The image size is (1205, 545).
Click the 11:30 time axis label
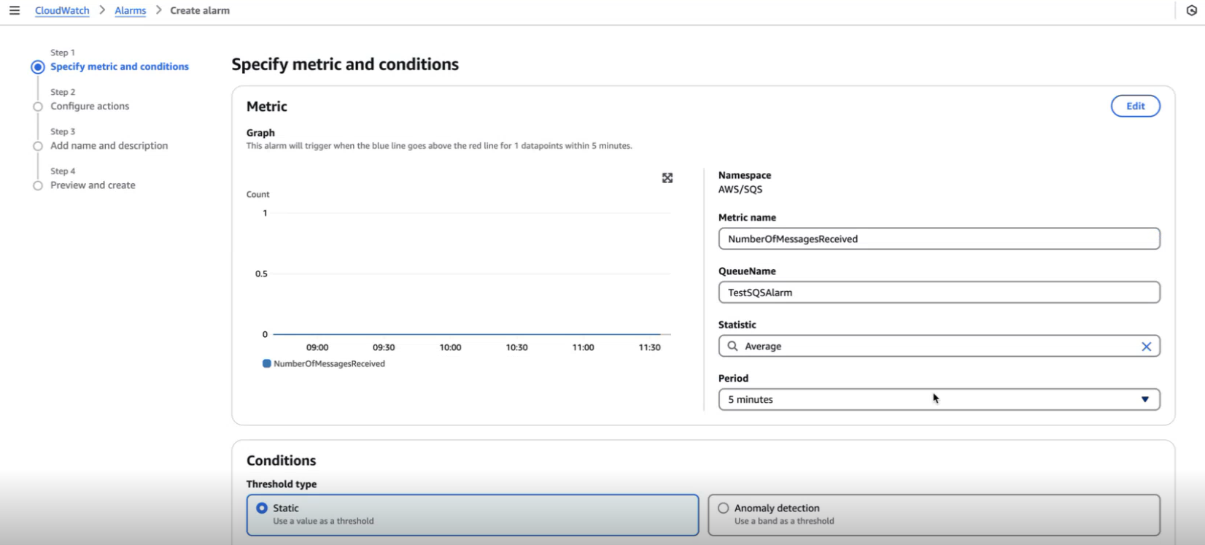click(x=649, y=347)
